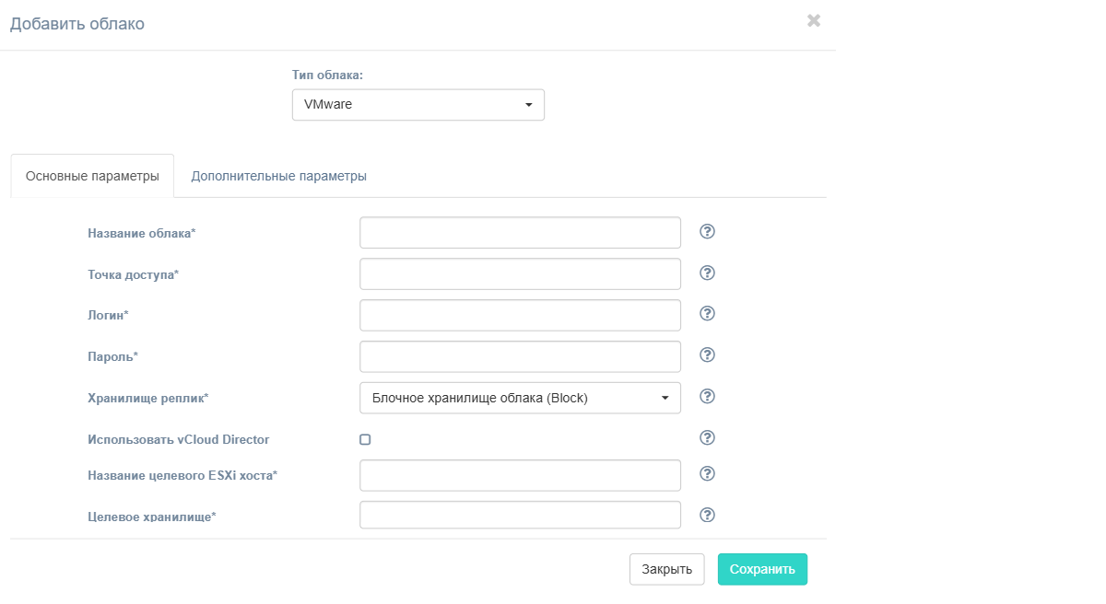The width and height of the screenshot is (1106, 604).
Task: Show help hint for Пароль field
Action: [707, 355]
